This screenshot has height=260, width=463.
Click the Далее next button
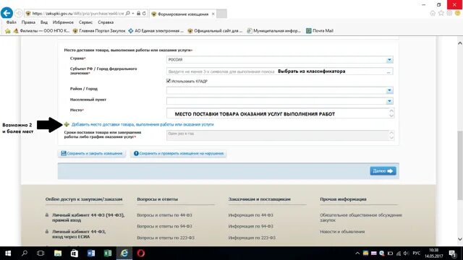383,171
